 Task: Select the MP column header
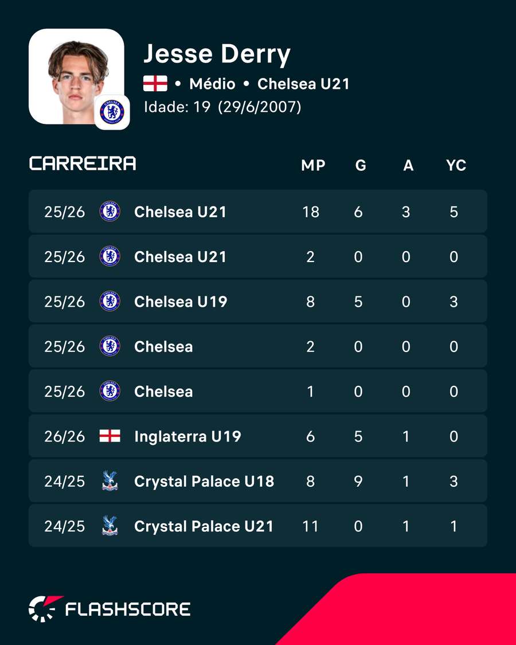point(313,165)
